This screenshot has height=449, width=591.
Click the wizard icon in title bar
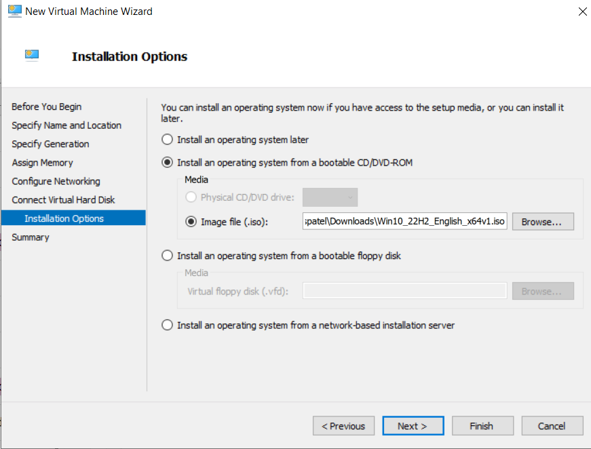coord(14,11)
